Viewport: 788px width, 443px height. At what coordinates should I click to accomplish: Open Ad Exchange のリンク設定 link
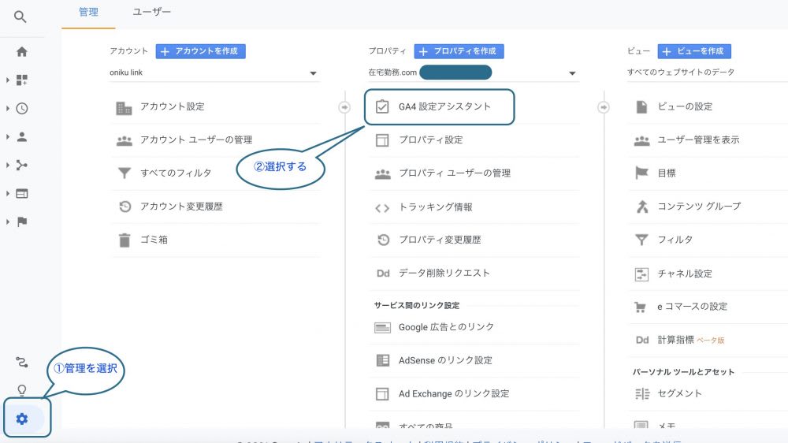point(454,393)
